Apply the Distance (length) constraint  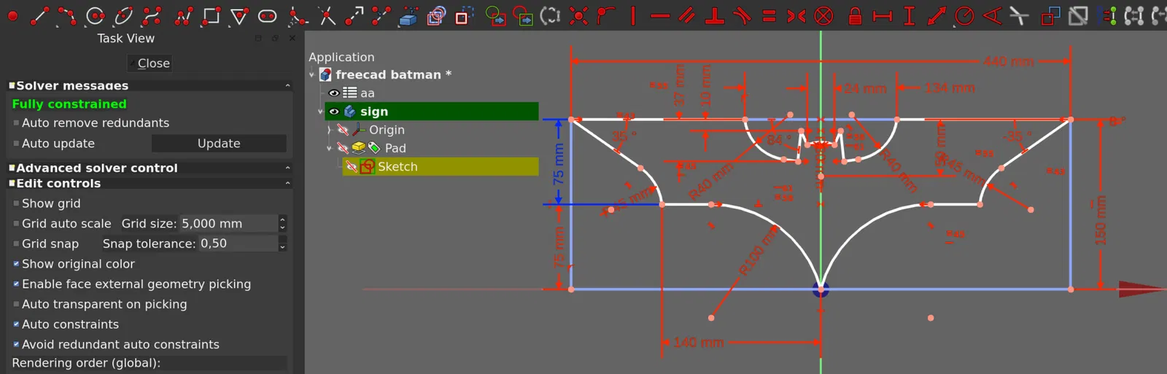pyautogui.click(x=937, y=15)
